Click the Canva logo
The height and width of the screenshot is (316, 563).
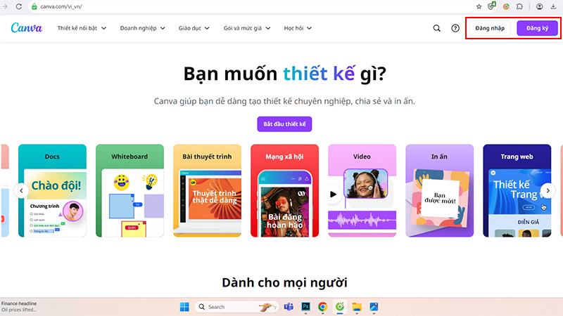[x=27, y=28]
